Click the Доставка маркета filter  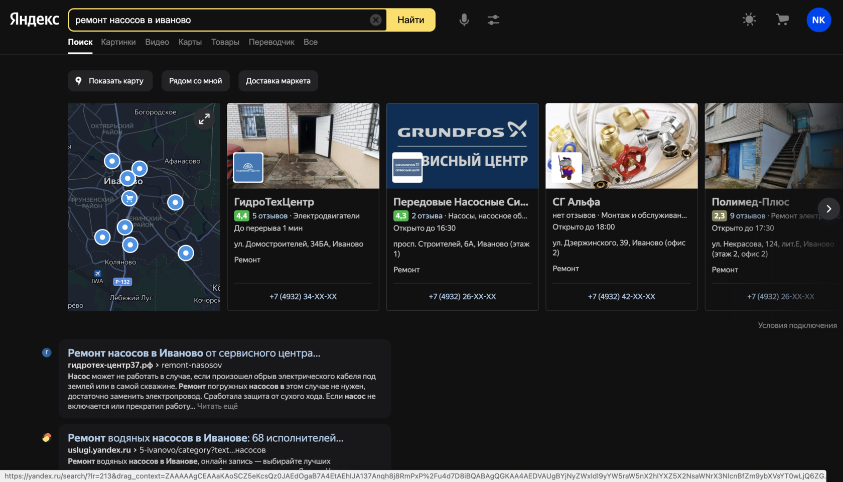point(278,81)
